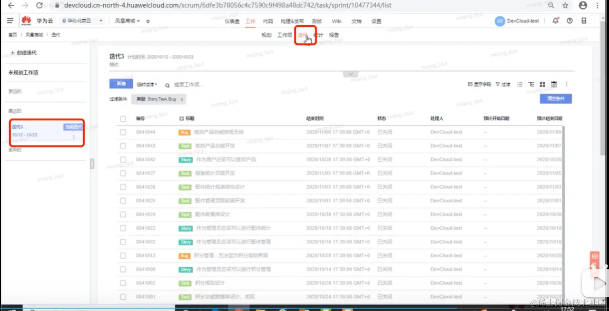The height and width of the screenshot is (311, 609).
Task: Switch to card grid view icon
Action: click(x=542, y=84)
